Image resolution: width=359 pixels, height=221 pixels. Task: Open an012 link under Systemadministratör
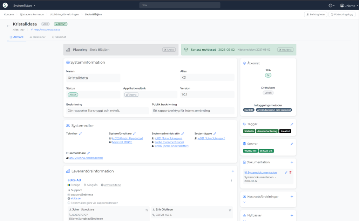pyautogui.click(x=171, y=146)
